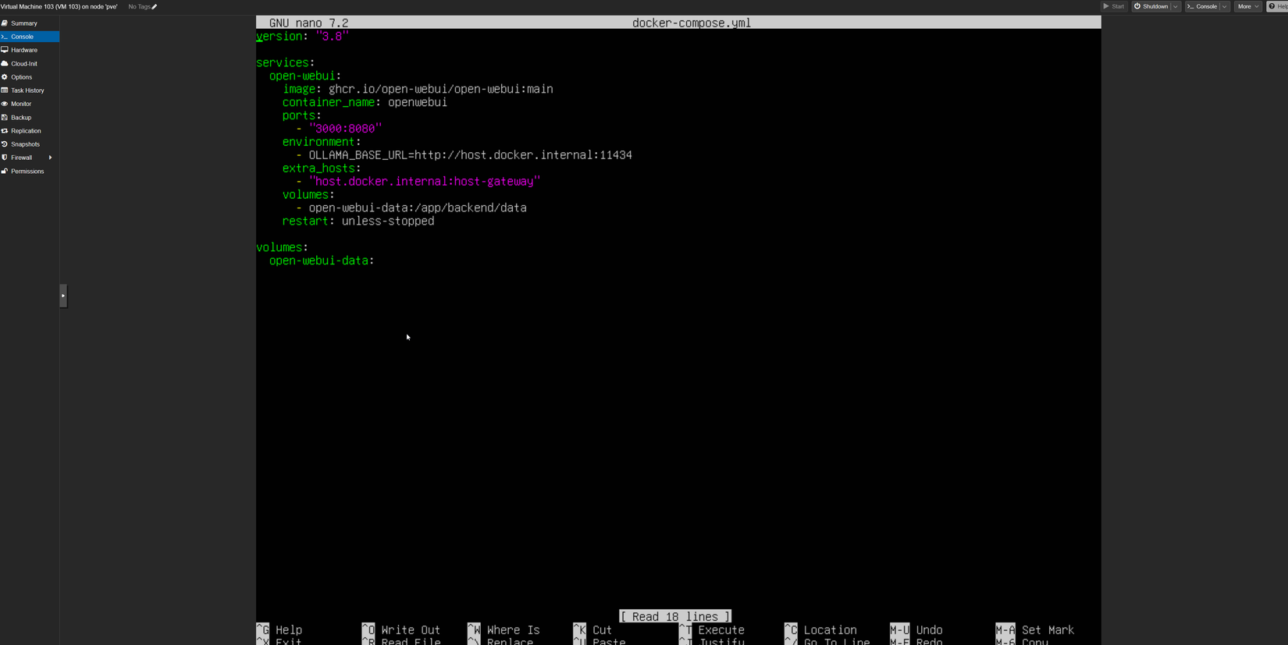Viewport: 1288px width, 645px height.
Task: Click the VM 103 title text
Action: click(x=59, y=7)
